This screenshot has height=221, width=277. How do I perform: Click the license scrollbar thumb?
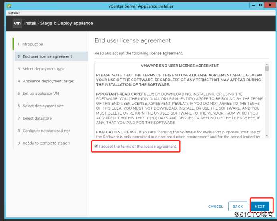tap(267, 68)
